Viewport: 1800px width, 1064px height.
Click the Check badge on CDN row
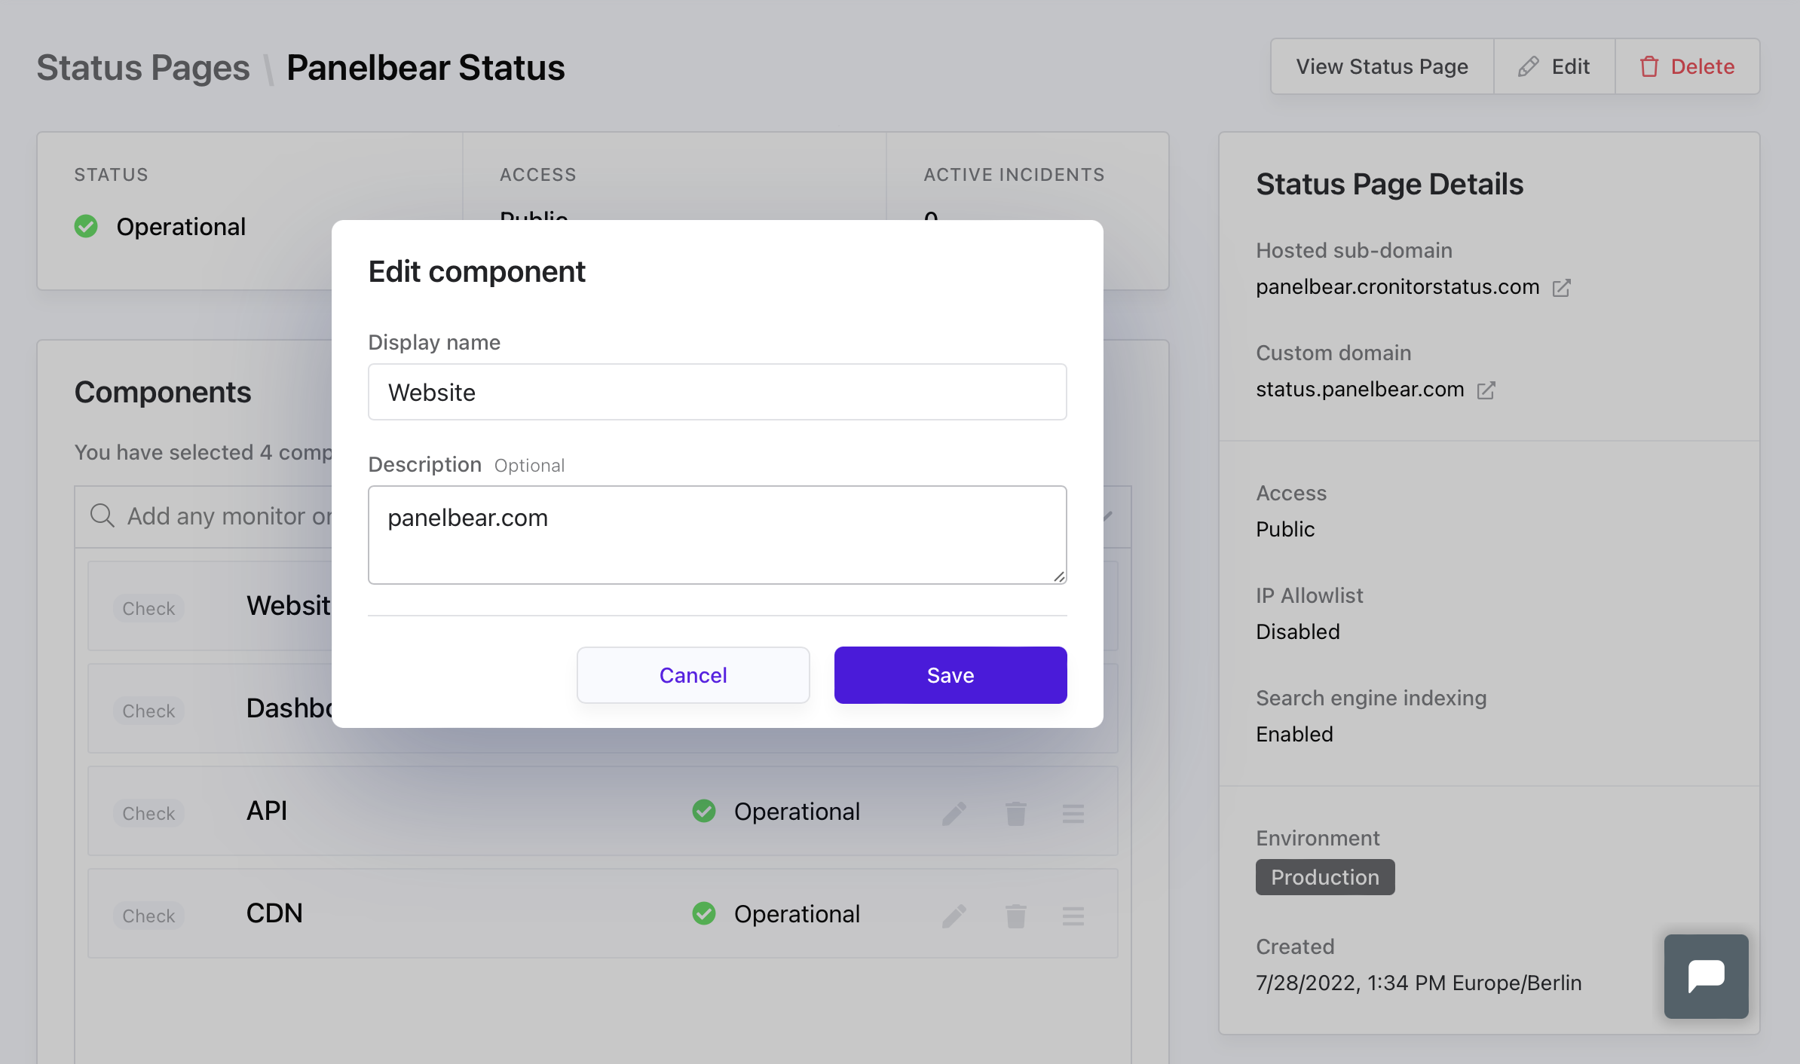pyautogui.click(x=148, y=916)
